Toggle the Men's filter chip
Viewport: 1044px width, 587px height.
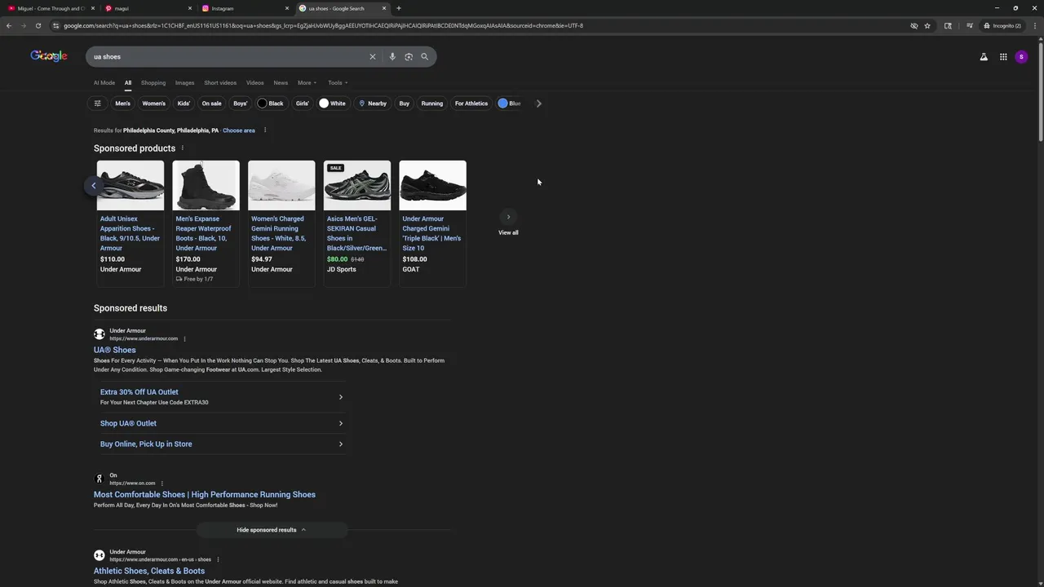[122, 104]
